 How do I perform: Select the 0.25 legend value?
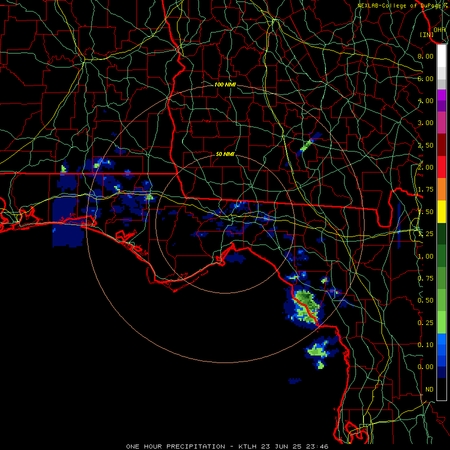click(425, 323)
